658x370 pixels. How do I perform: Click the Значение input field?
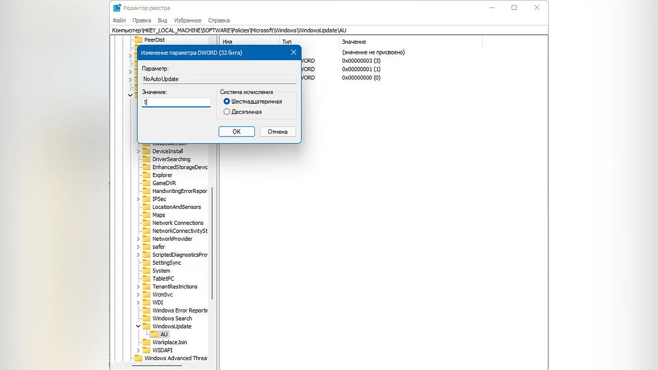point(176,103)
